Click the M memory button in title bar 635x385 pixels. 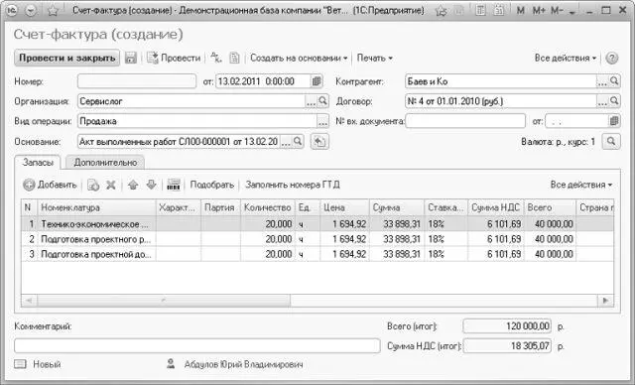520,11
